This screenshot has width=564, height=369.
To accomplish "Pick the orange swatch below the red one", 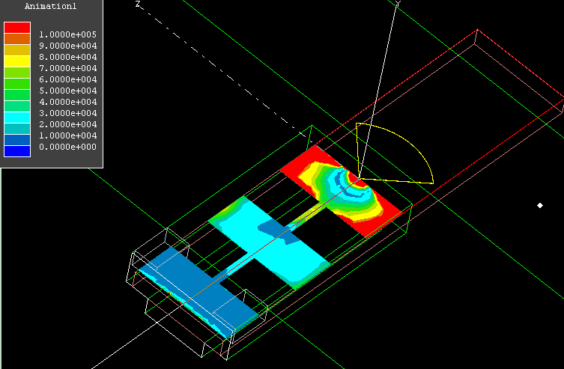I will coord(17,39).
